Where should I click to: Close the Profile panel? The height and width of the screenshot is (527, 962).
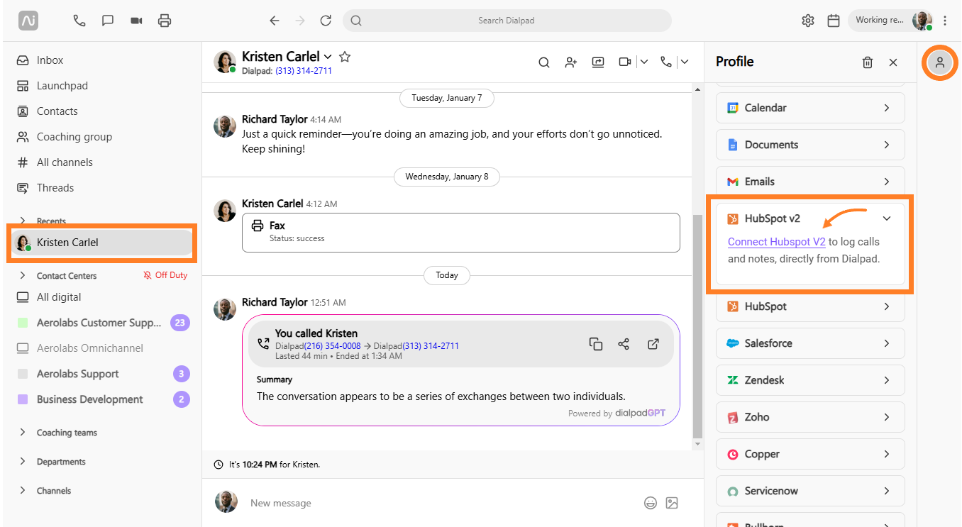pos(893,62)
